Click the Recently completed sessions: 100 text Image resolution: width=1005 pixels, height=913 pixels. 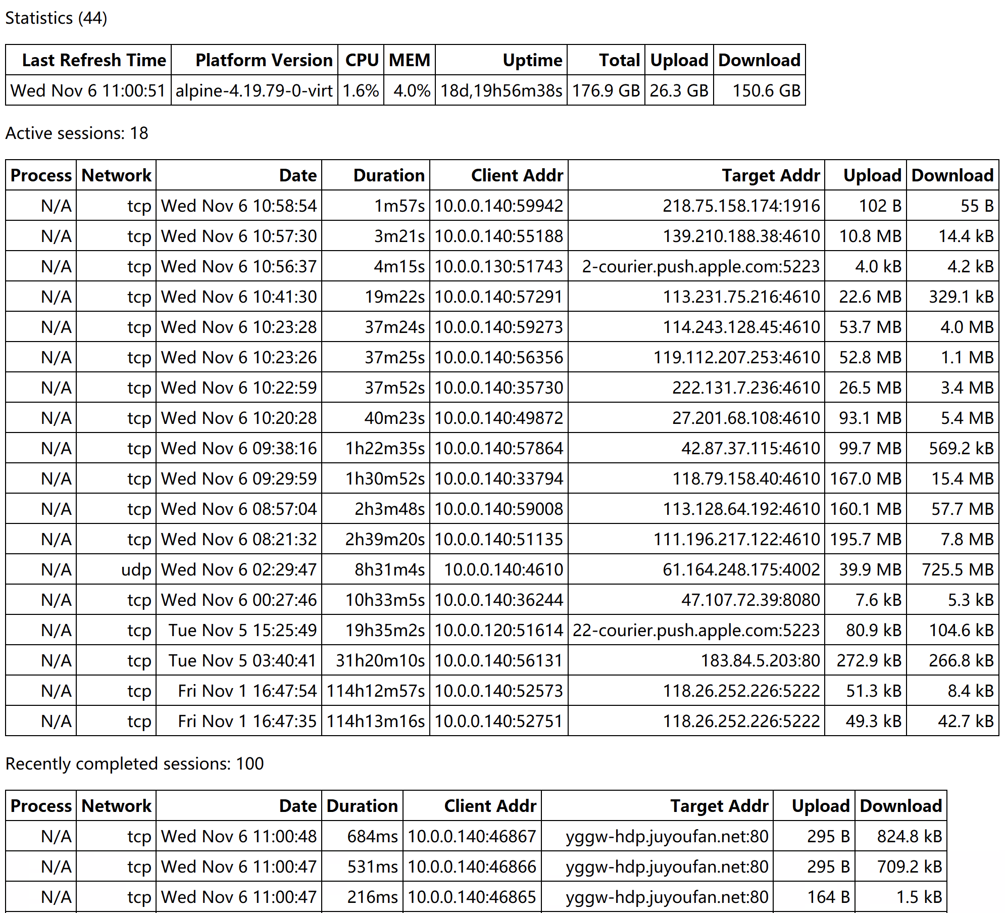(134, 763)
